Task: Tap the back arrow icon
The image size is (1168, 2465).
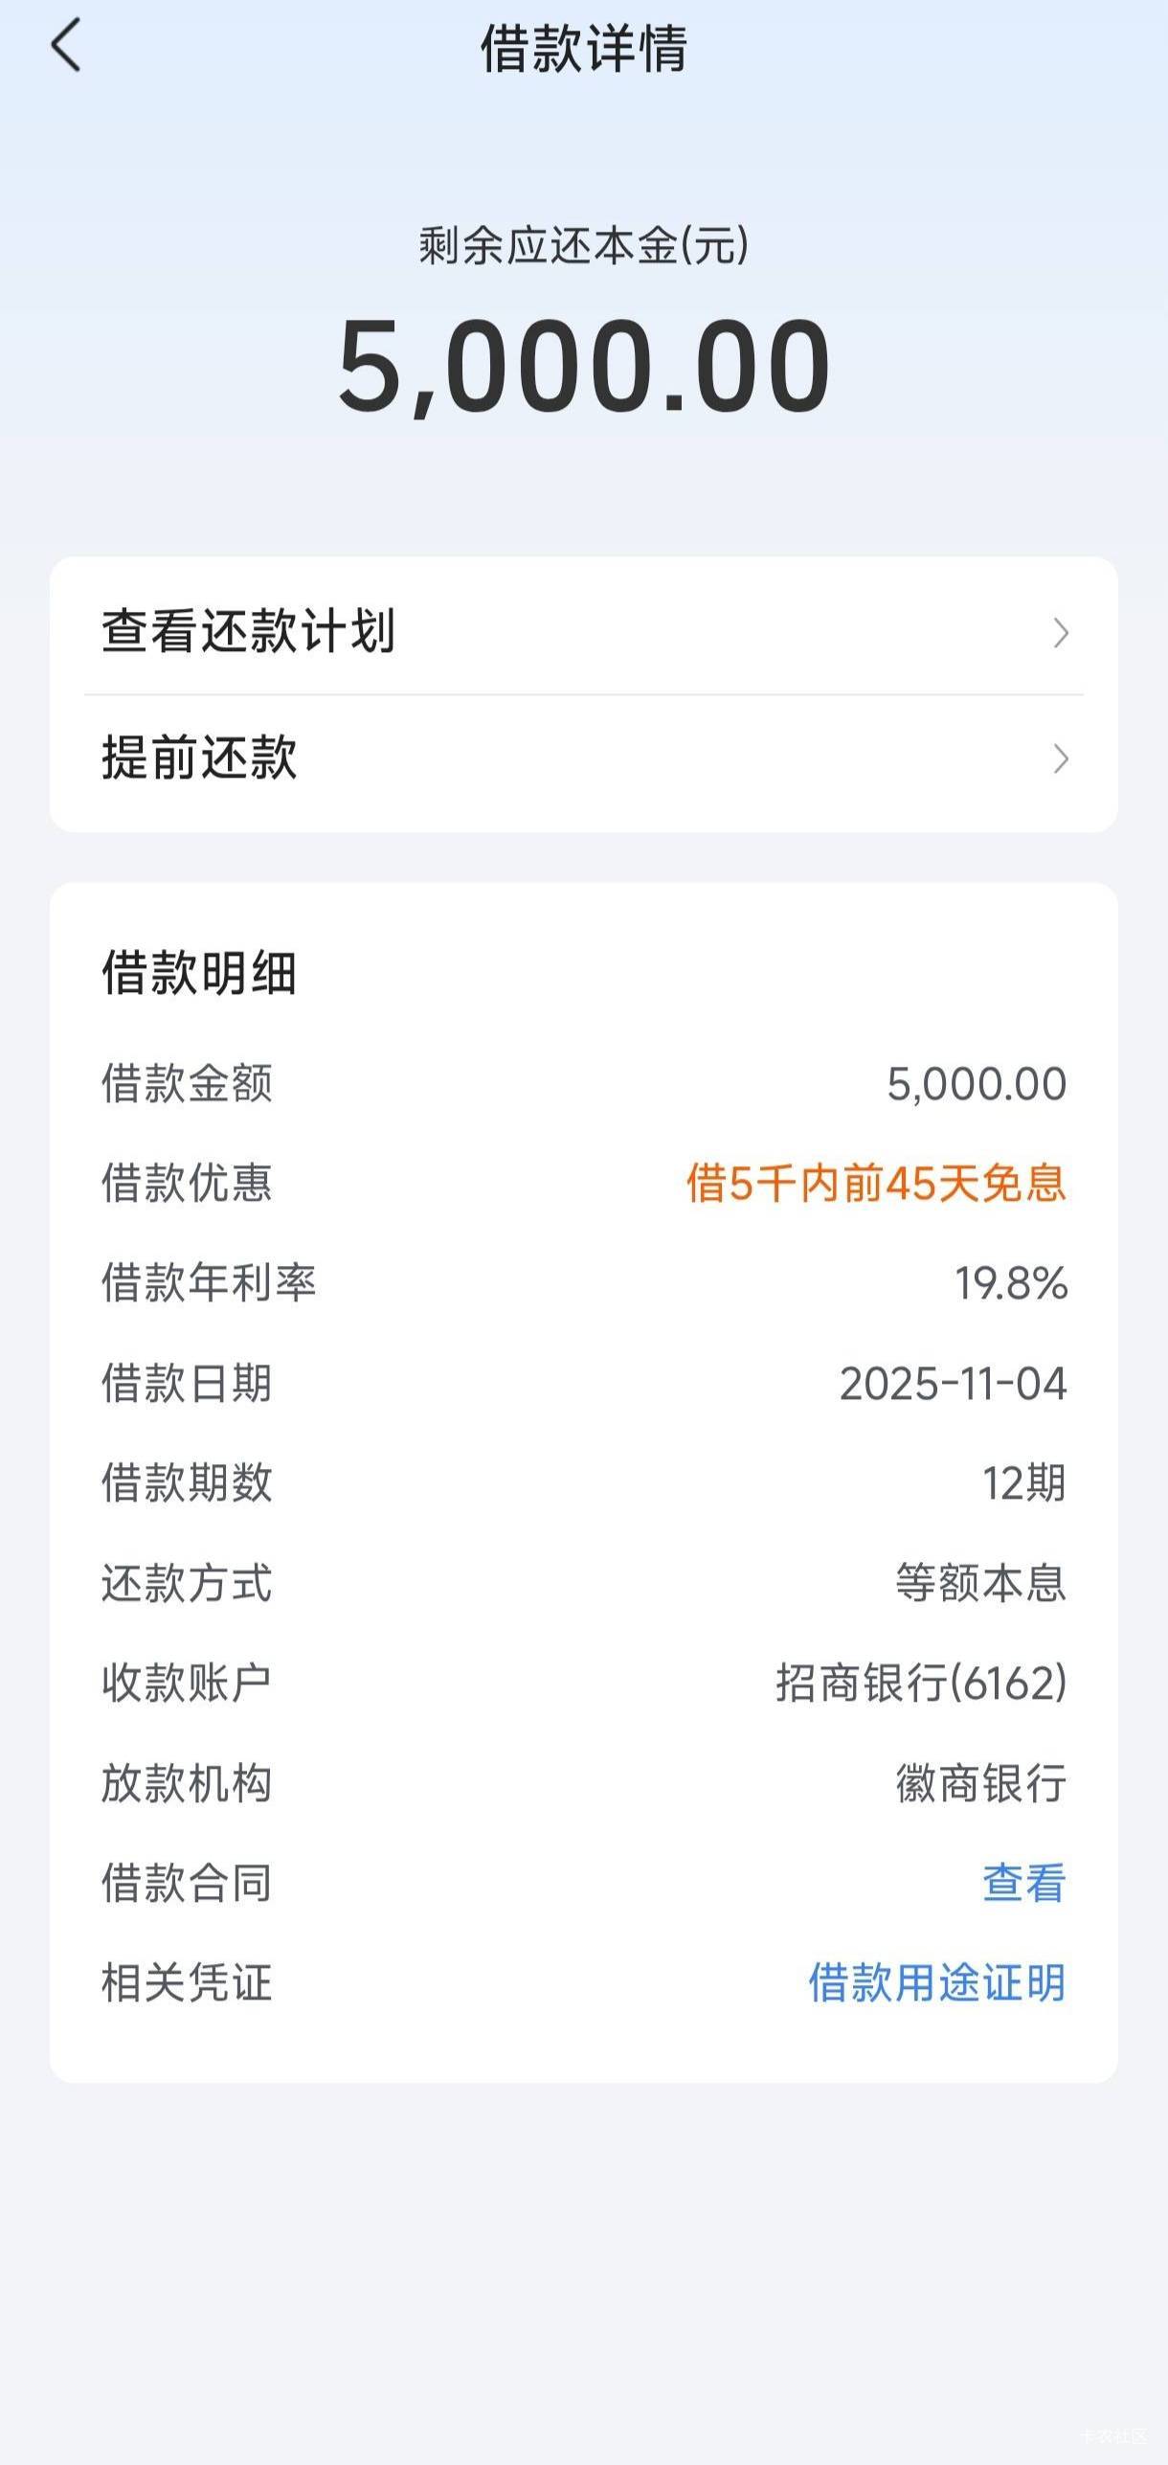Action: 65,46
